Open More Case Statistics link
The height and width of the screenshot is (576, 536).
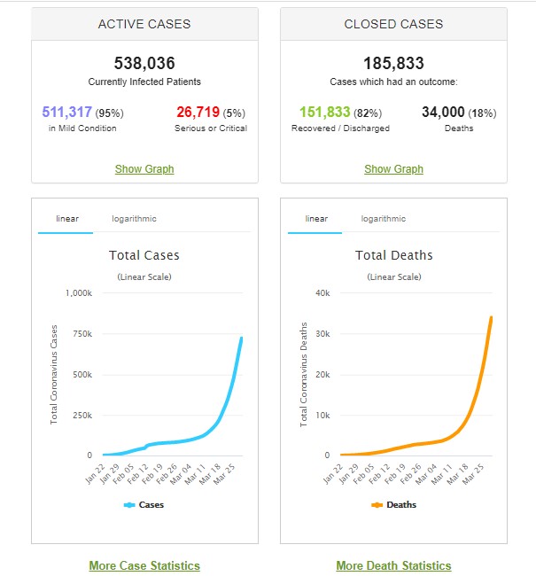[x=144, y=565]
